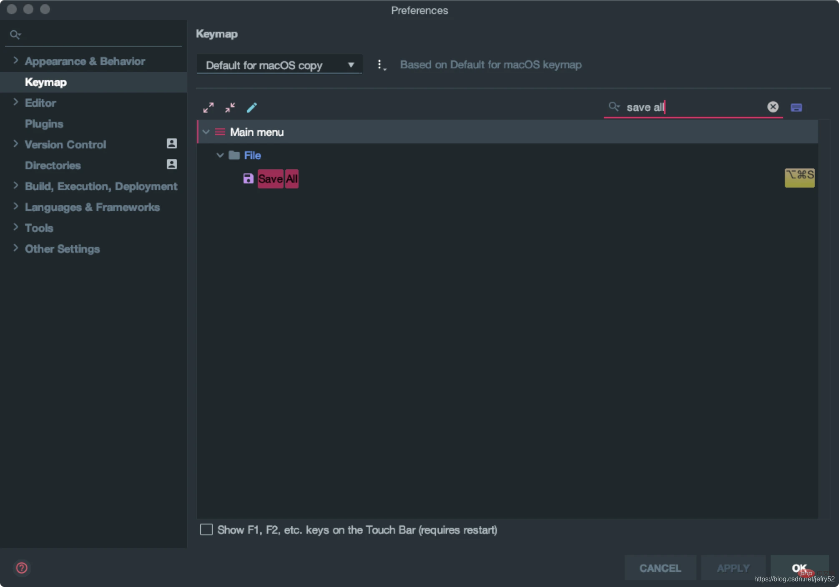Click the pencil Edit Shortcut icon
Viewport: 839px width, 587px height.
pyautogui.click(x=252, y=108)
